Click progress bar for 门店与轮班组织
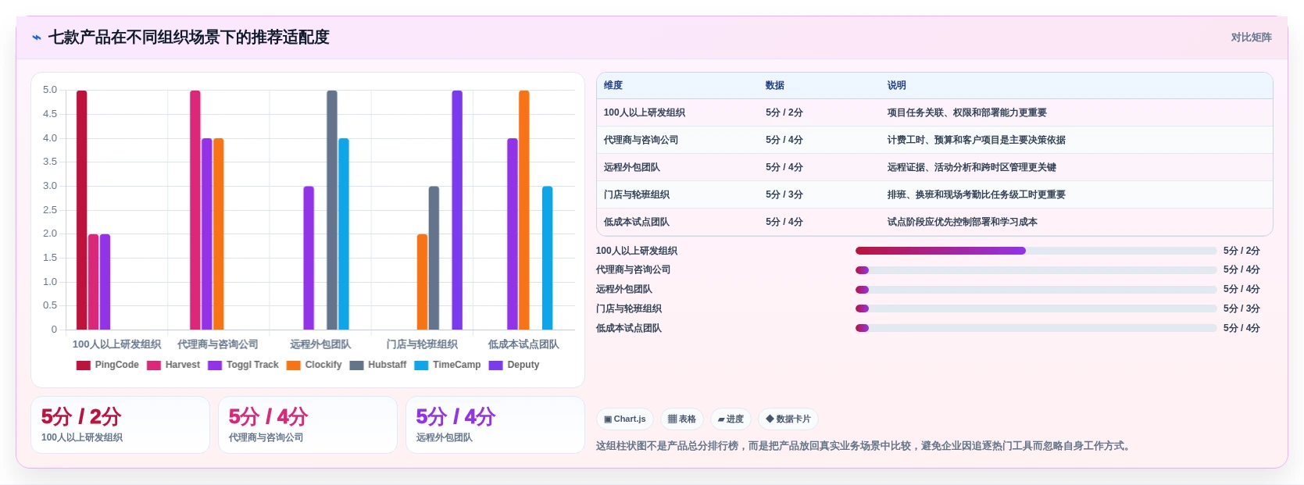The height and width of the screenshot is (485, 1304). [1036, 308]
